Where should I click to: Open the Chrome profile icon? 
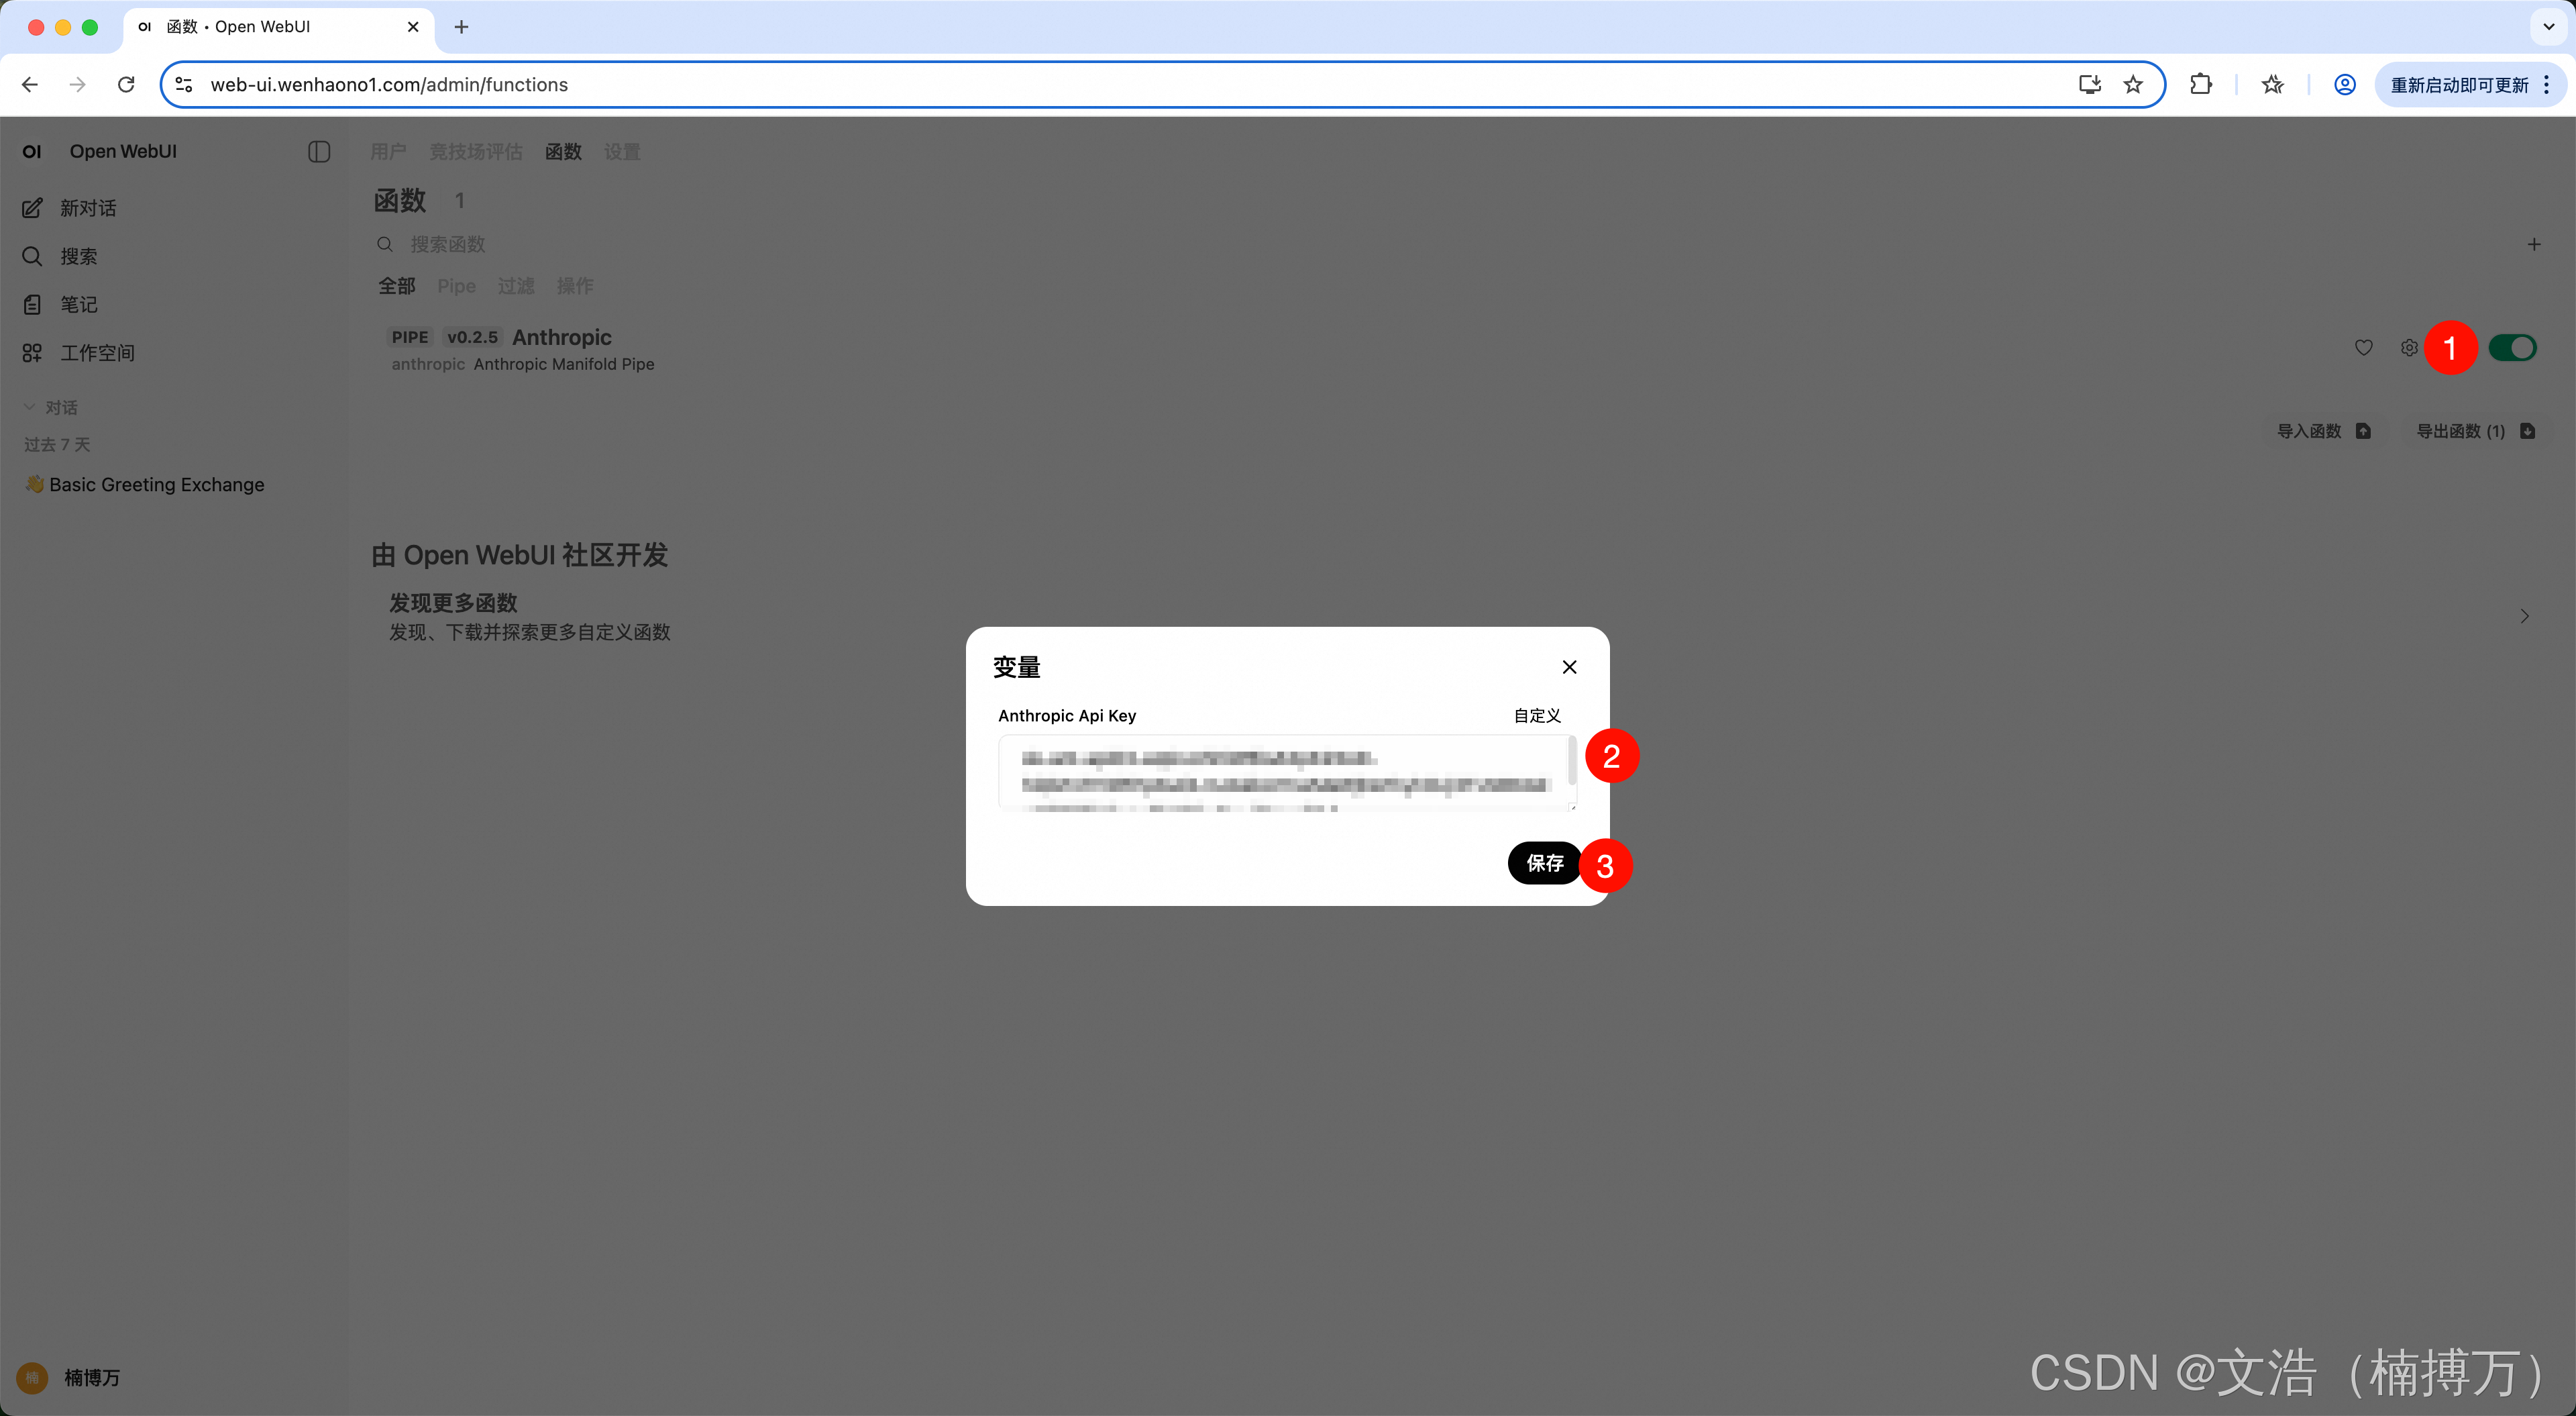2344,85
